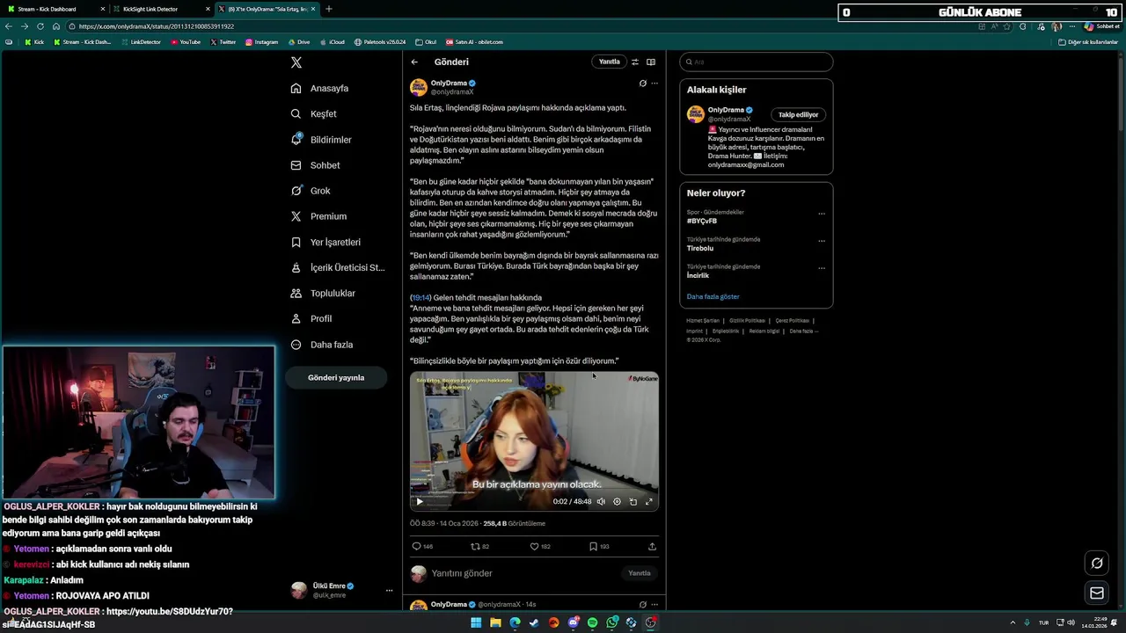This screenshot has width=1126, height=633.
Task: Open WhatsApp from taskbar
Action: (611, 622)
